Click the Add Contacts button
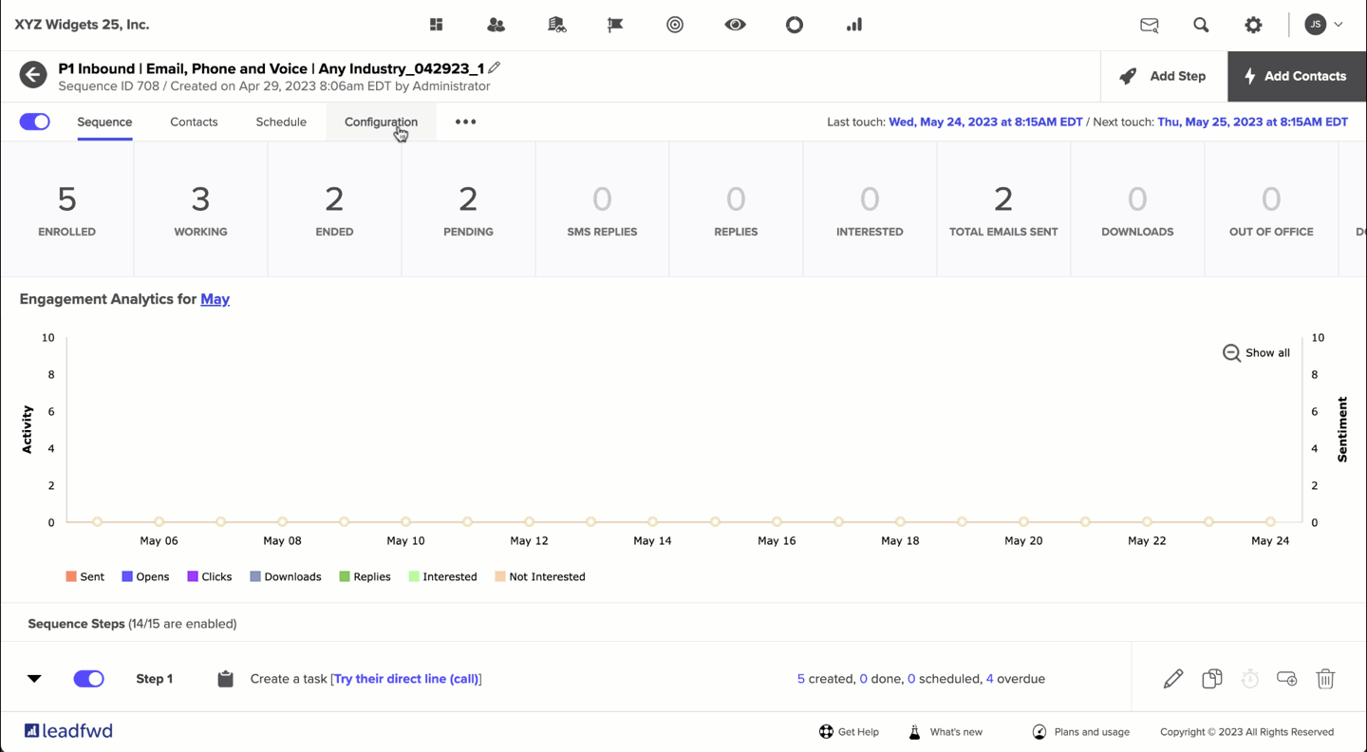Viewport: 1367px width, 752px height. point(1297,76)
